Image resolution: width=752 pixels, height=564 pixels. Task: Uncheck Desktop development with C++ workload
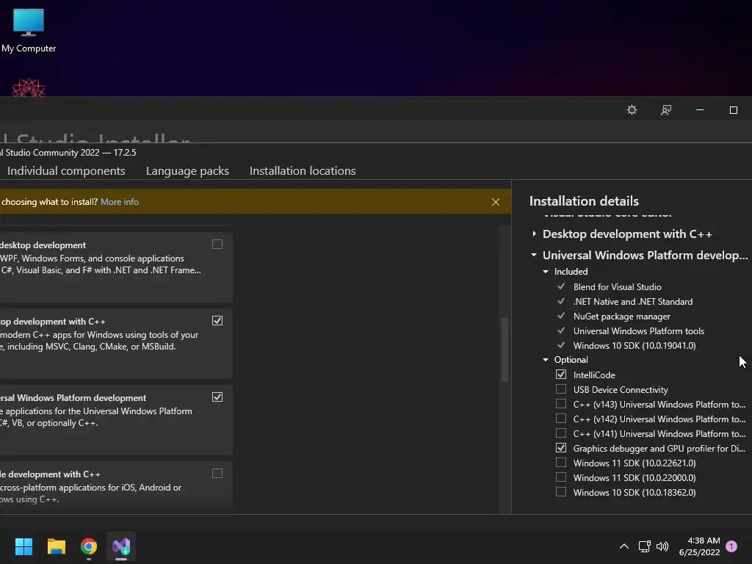(x=217, y=320)
